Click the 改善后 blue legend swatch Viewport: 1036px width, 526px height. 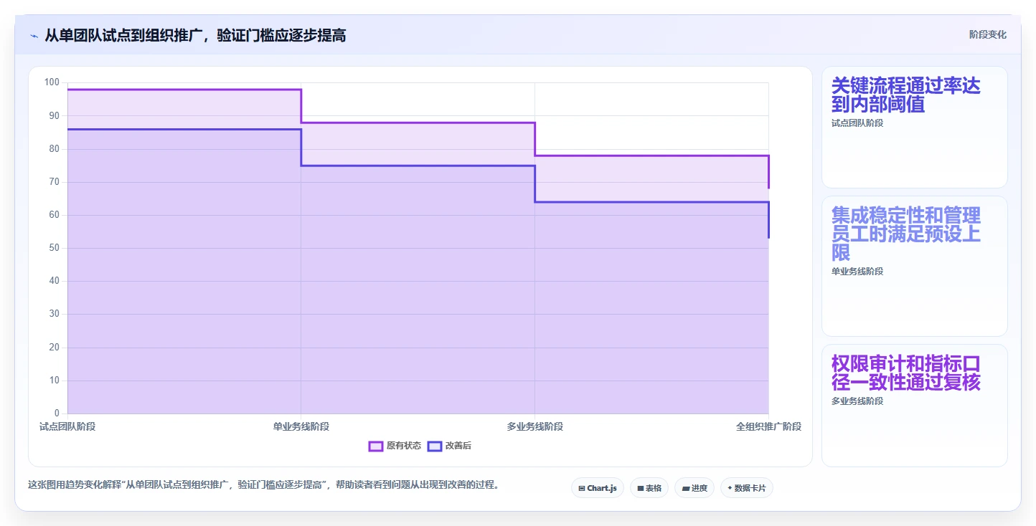434,446
